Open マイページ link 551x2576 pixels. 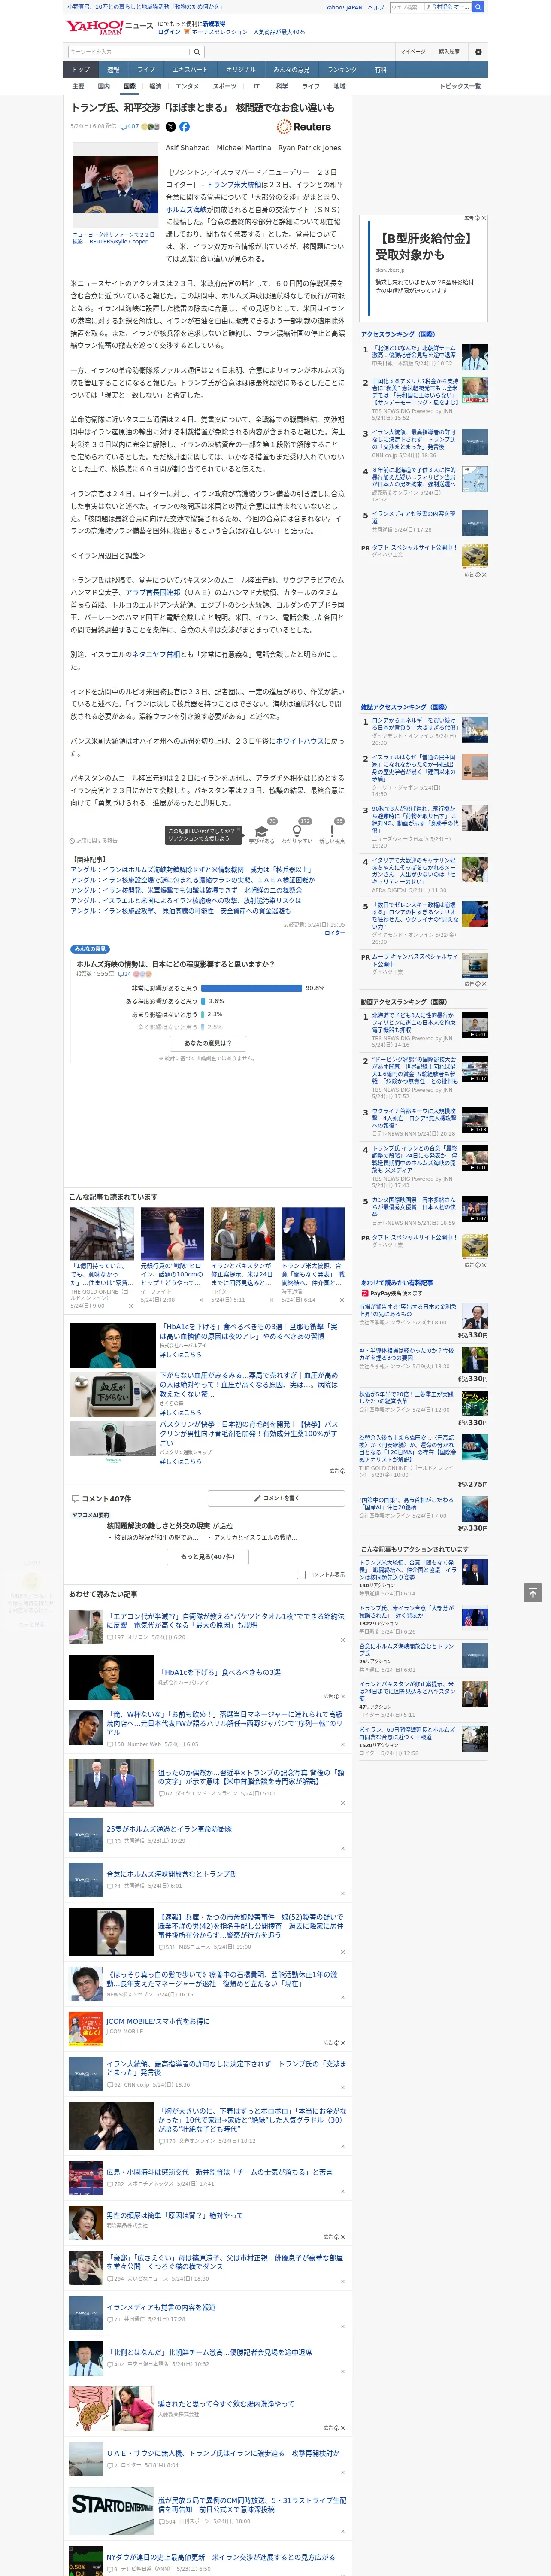(412, 52)
